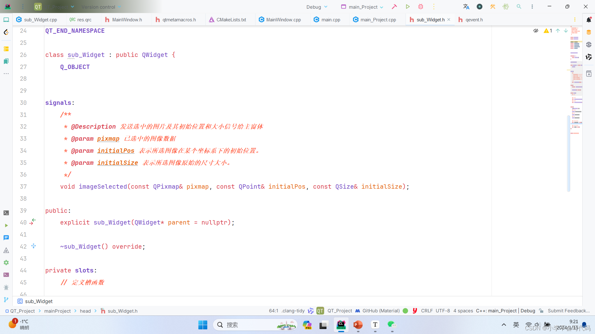
Task: Click the green status circle in status bar
Action: click(x=405, y=311)
